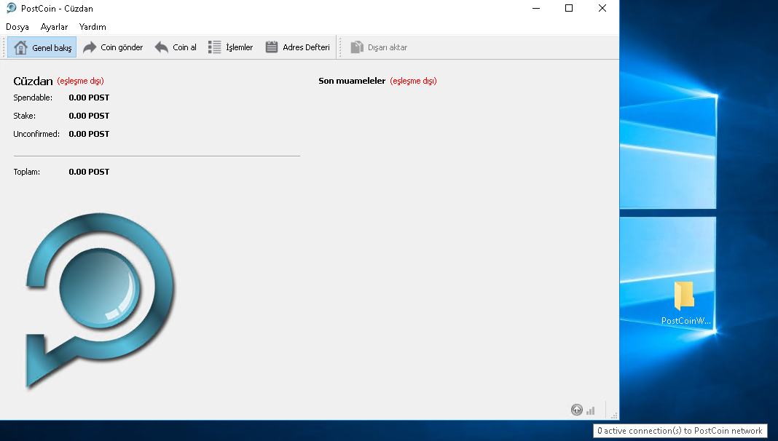Click the Son muameleler heading
This screenshot has width=778, height=441.
(352, 81)
